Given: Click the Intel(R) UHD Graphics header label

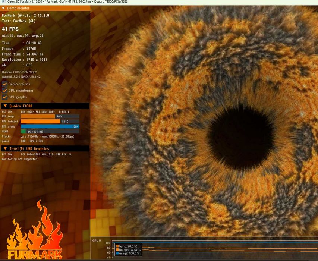Looking at the screenshot, I should point(29,149).
